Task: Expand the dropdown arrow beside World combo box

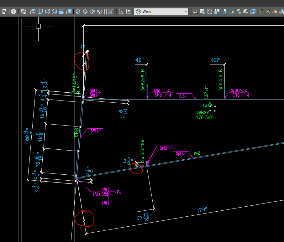Action: pyautogui.click(x=187, y=12)
